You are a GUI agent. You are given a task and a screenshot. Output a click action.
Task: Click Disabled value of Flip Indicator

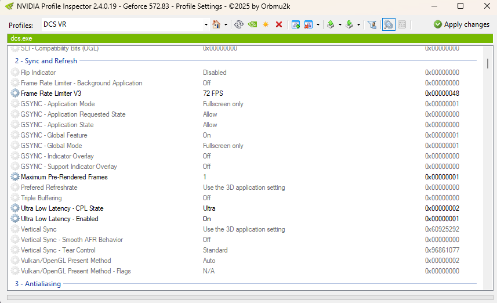pos(215,73)
